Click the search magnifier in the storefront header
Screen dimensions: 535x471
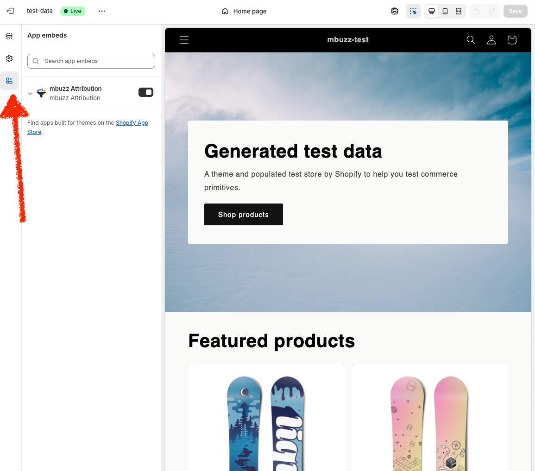pyautogui.click(x=471, y=40)
